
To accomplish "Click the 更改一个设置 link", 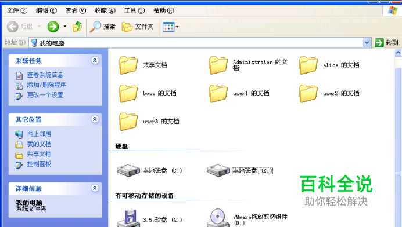I will click(x=45, y=95).
